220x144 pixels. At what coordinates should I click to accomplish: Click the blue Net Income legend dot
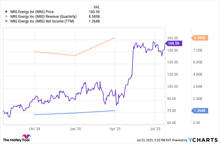[6, 21]
